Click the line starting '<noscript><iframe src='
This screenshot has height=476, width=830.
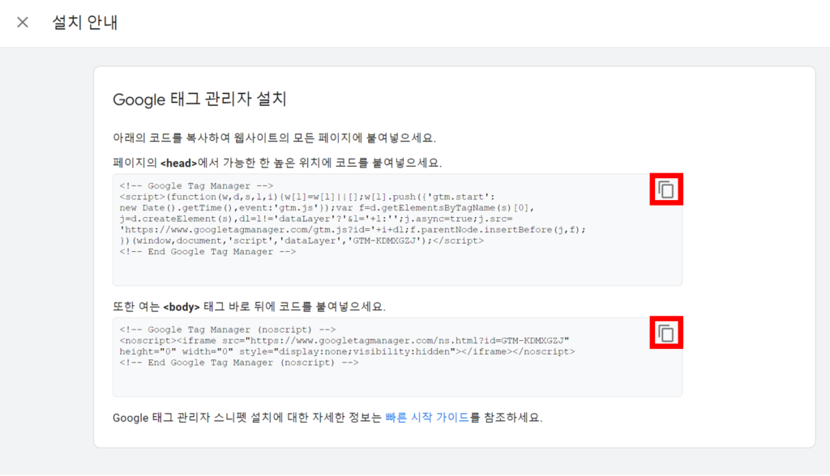[344, 341]
